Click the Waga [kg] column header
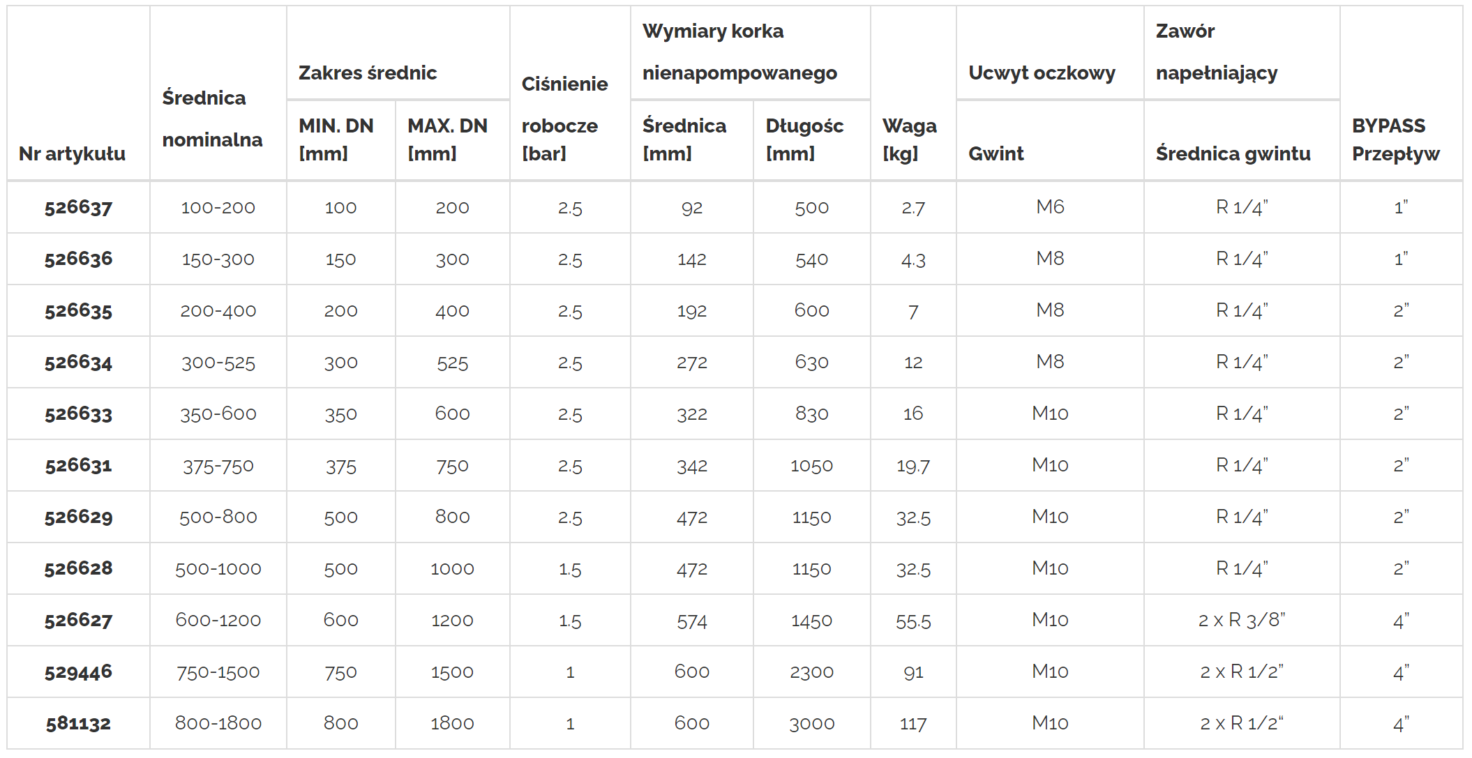 909,139
